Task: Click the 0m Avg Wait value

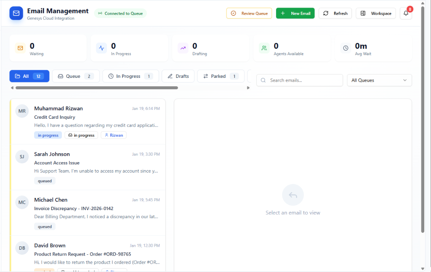Action: pyautogui.click(x=361, y=46)
